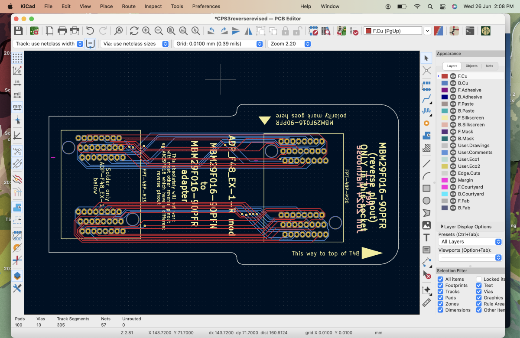Activate the Route Tracks tool
Image resolution: width=520 pixels, height=338 pixels.
[x=426, y=99]
